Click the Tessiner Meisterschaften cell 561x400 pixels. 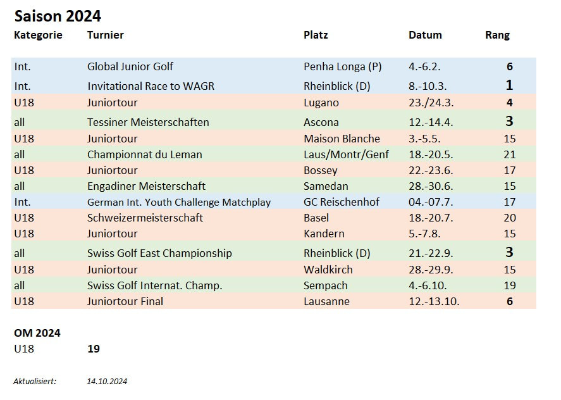[x=148, y=123]
